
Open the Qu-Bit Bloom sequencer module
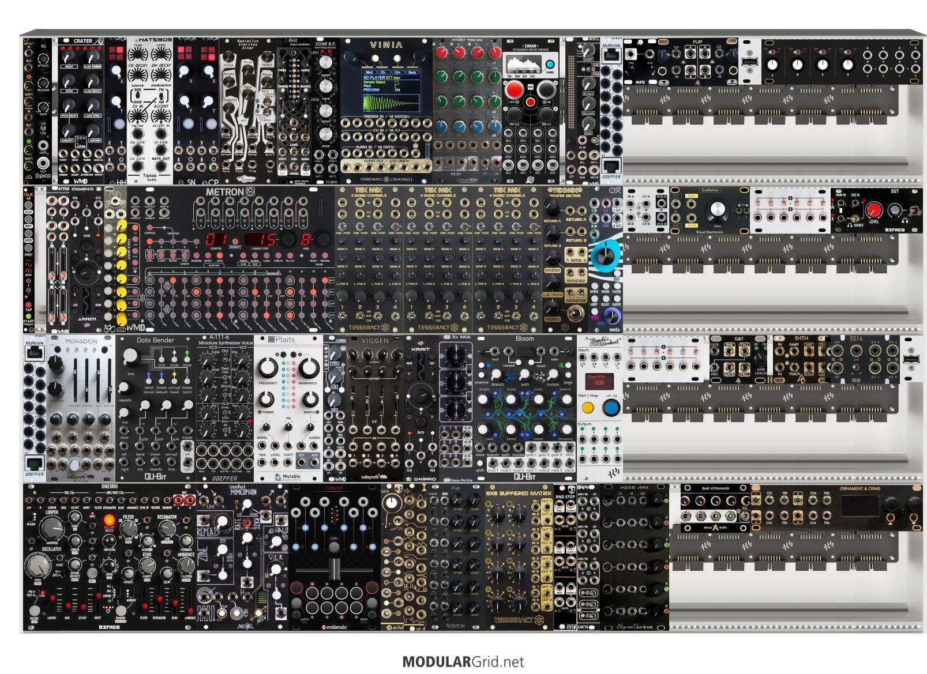(525, 408)
